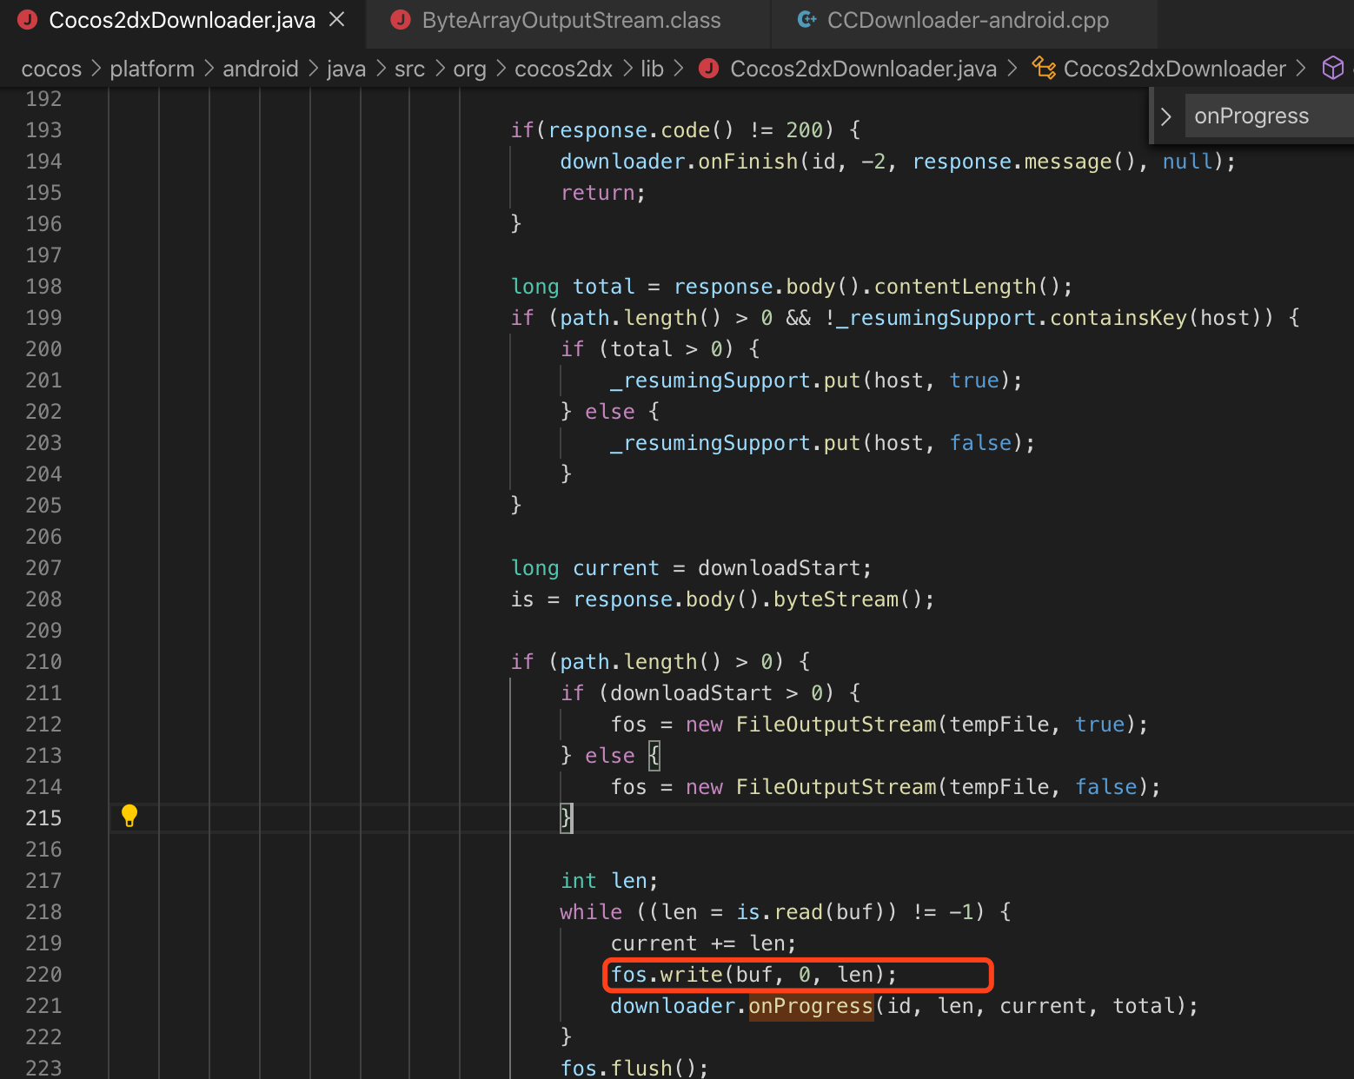
Task: Click the Cocos2dxDownloader class breadcrumb
Action: point(1174,69)
